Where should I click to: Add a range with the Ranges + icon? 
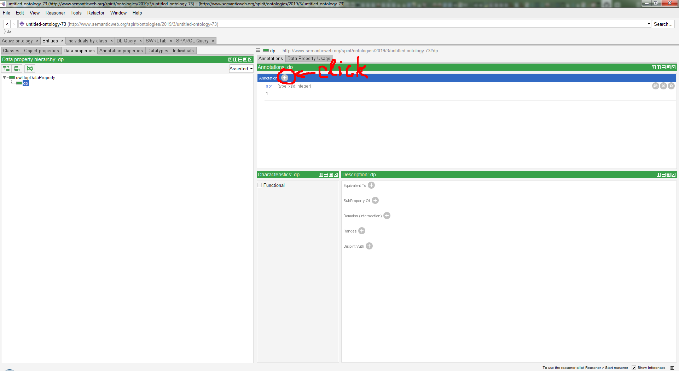[361, 231]
